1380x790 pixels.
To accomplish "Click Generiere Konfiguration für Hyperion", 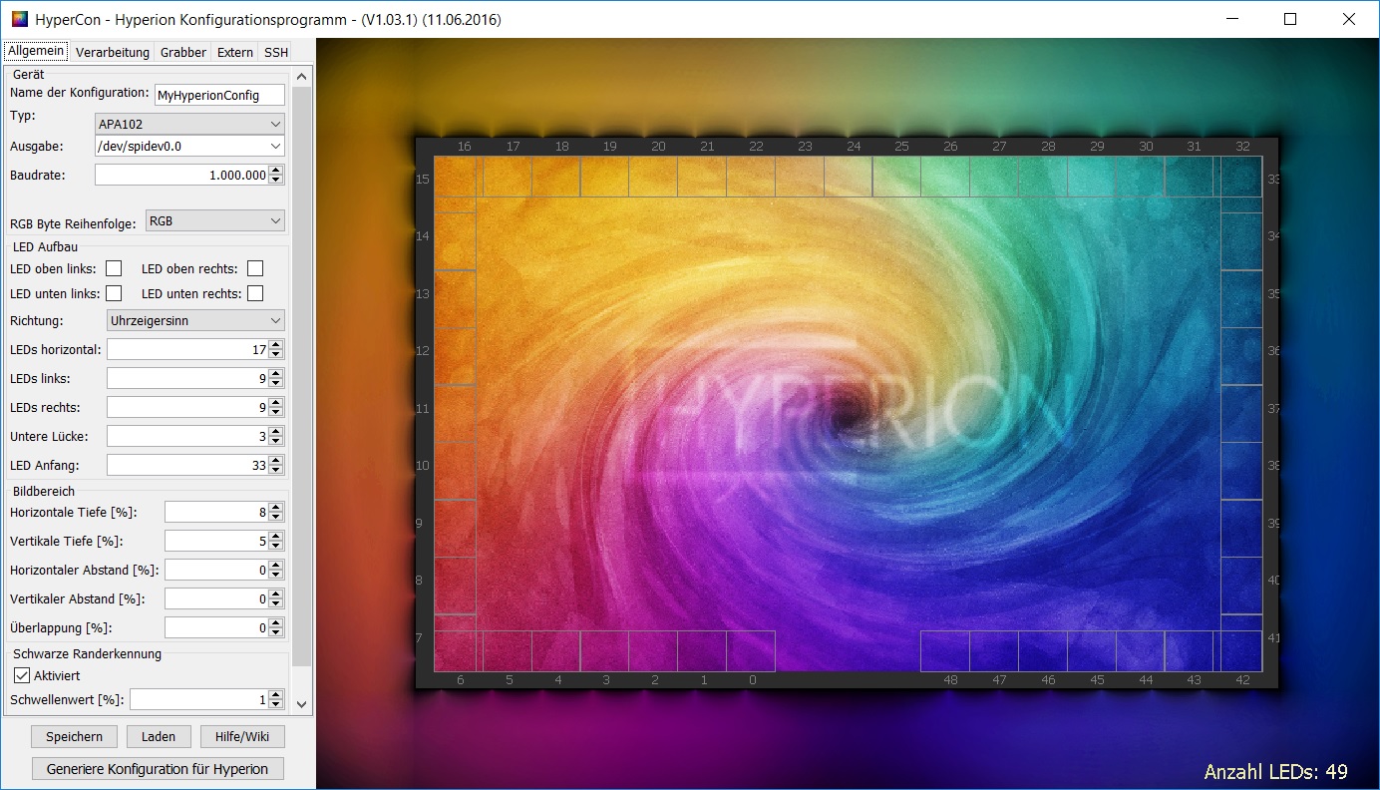I will (158, 769).
